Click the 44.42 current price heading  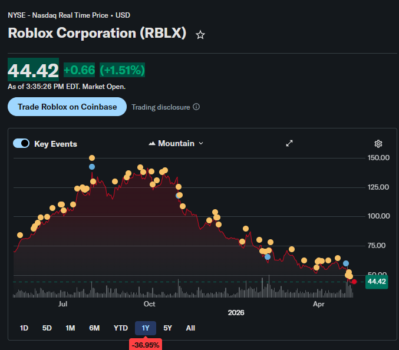pos(34,71)
